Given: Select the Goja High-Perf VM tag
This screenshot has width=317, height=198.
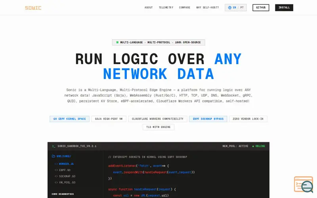Looking at the screenshot, I should (109, 119).
